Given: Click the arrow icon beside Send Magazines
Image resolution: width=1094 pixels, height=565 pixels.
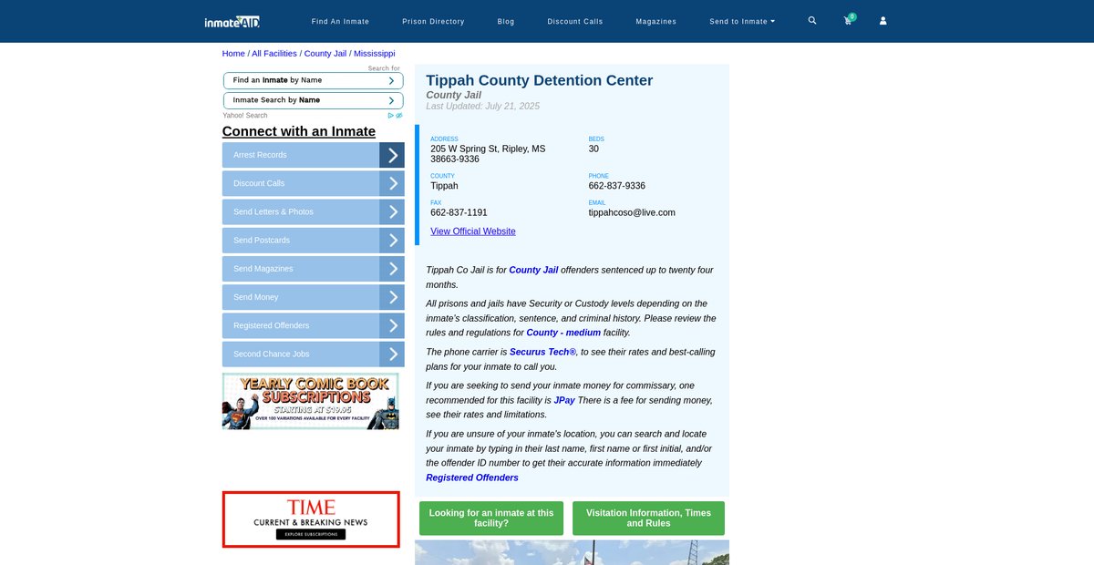Looking at the screenshot, I should point(392,269).
